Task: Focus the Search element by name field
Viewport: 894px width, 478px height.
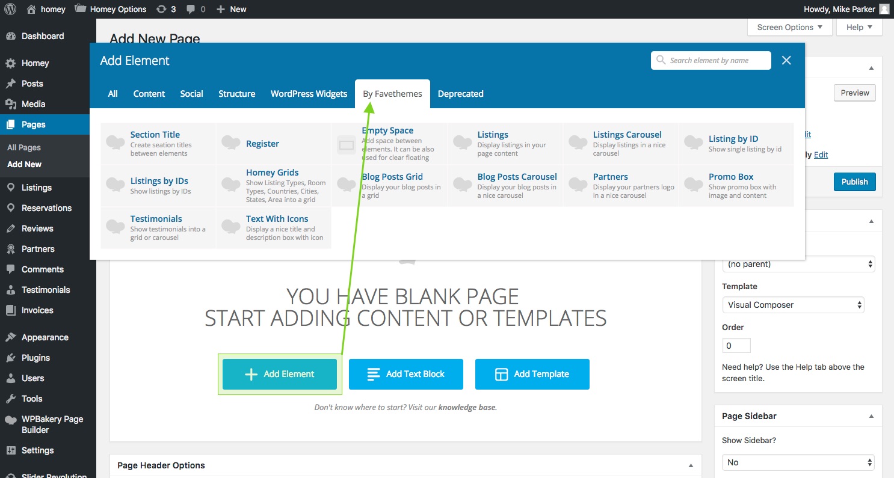Action: coord(711,60)
